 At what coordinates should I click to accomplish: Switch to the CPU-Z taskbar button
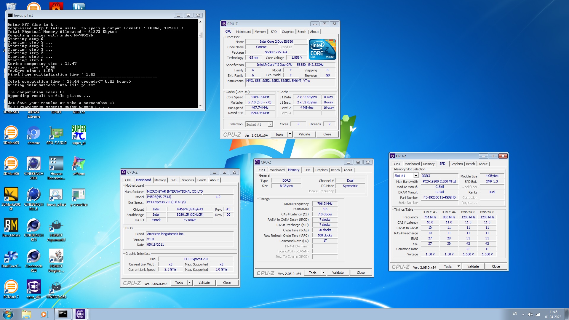[x=80, y=314]
